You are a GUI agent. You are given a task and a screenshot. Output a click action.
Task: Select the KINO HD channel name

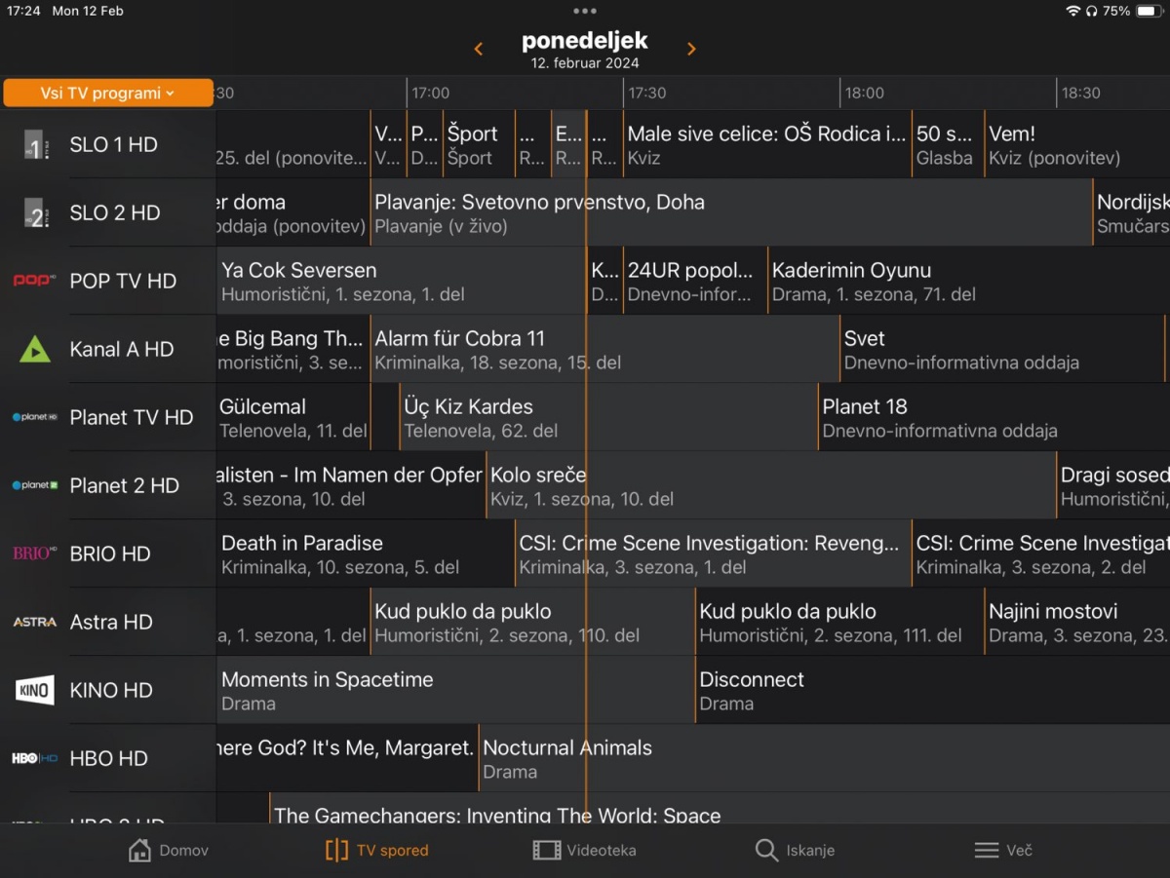pyautogui.click(x=111, y=690)
